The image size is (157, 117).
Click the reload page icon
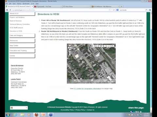[114, 10]
